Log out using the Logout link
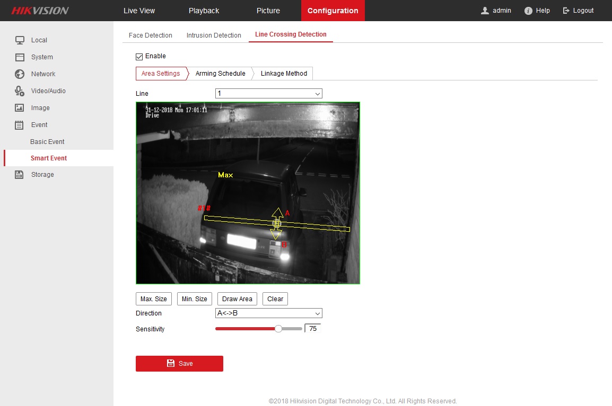This screenshot has width=612, height=406. [x=579, y=11]
